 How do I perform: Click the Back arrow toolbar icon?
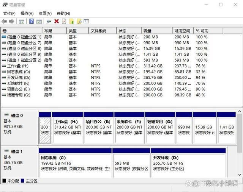tap(4, 21)
